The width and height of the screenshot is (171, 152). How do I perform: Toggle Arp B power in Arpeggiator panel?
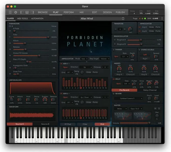pos(140,31)
